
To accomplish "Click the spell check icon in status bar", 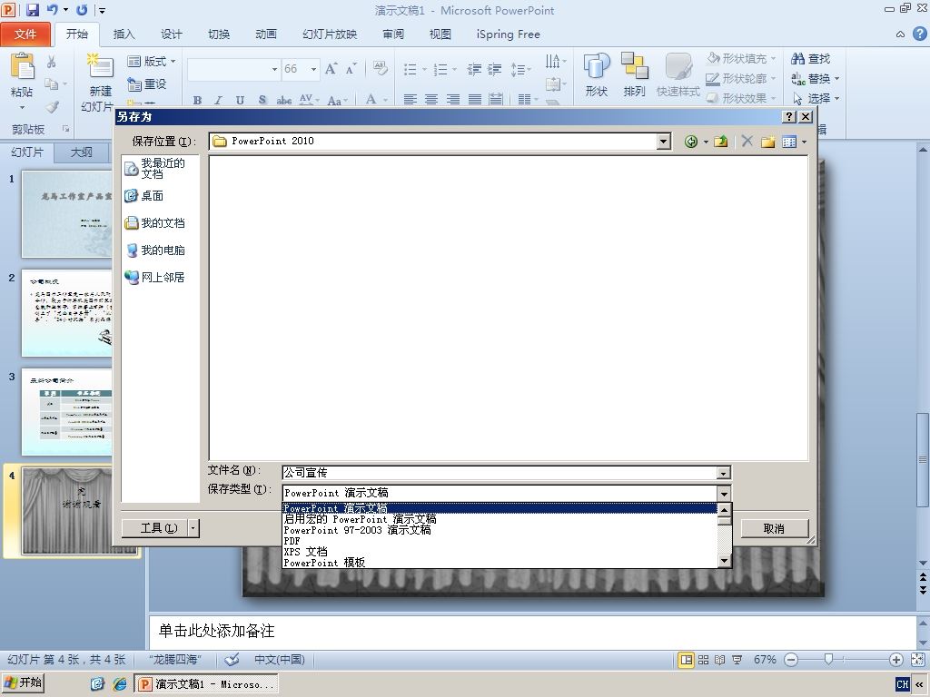I will pos(232,659).
